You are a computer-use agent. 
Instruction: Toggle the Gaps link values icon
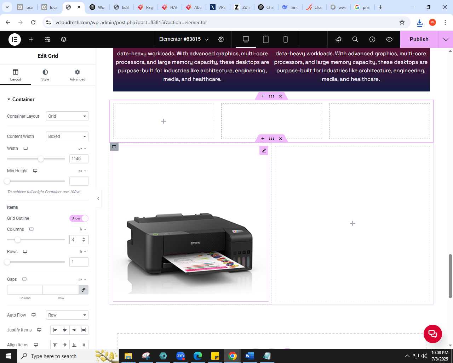tap(84, 290)
